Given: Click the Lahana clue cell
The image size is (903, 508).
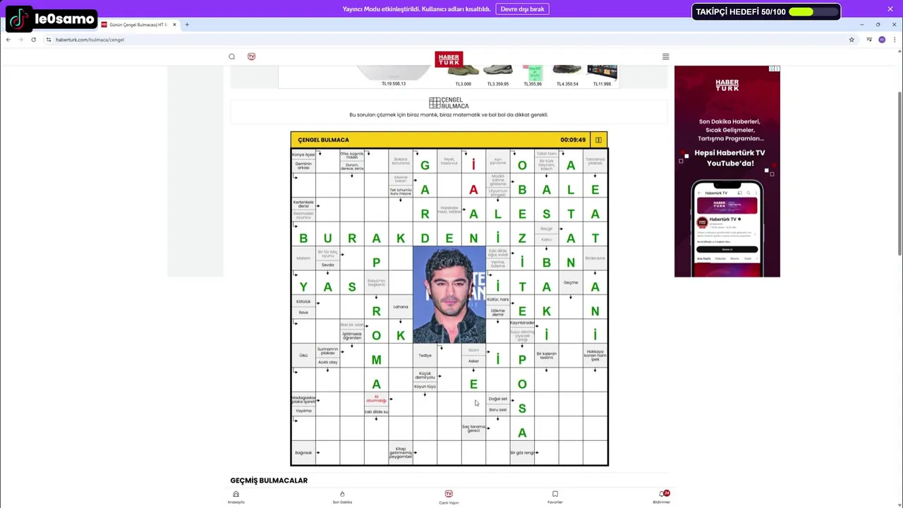Looking at the screenshot, I should click(401, 307).
